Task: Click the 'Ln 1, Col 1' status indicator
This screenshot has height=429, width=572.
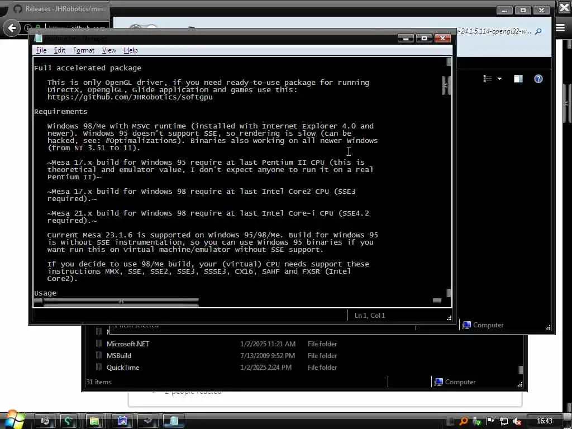Action: point(370,316)
